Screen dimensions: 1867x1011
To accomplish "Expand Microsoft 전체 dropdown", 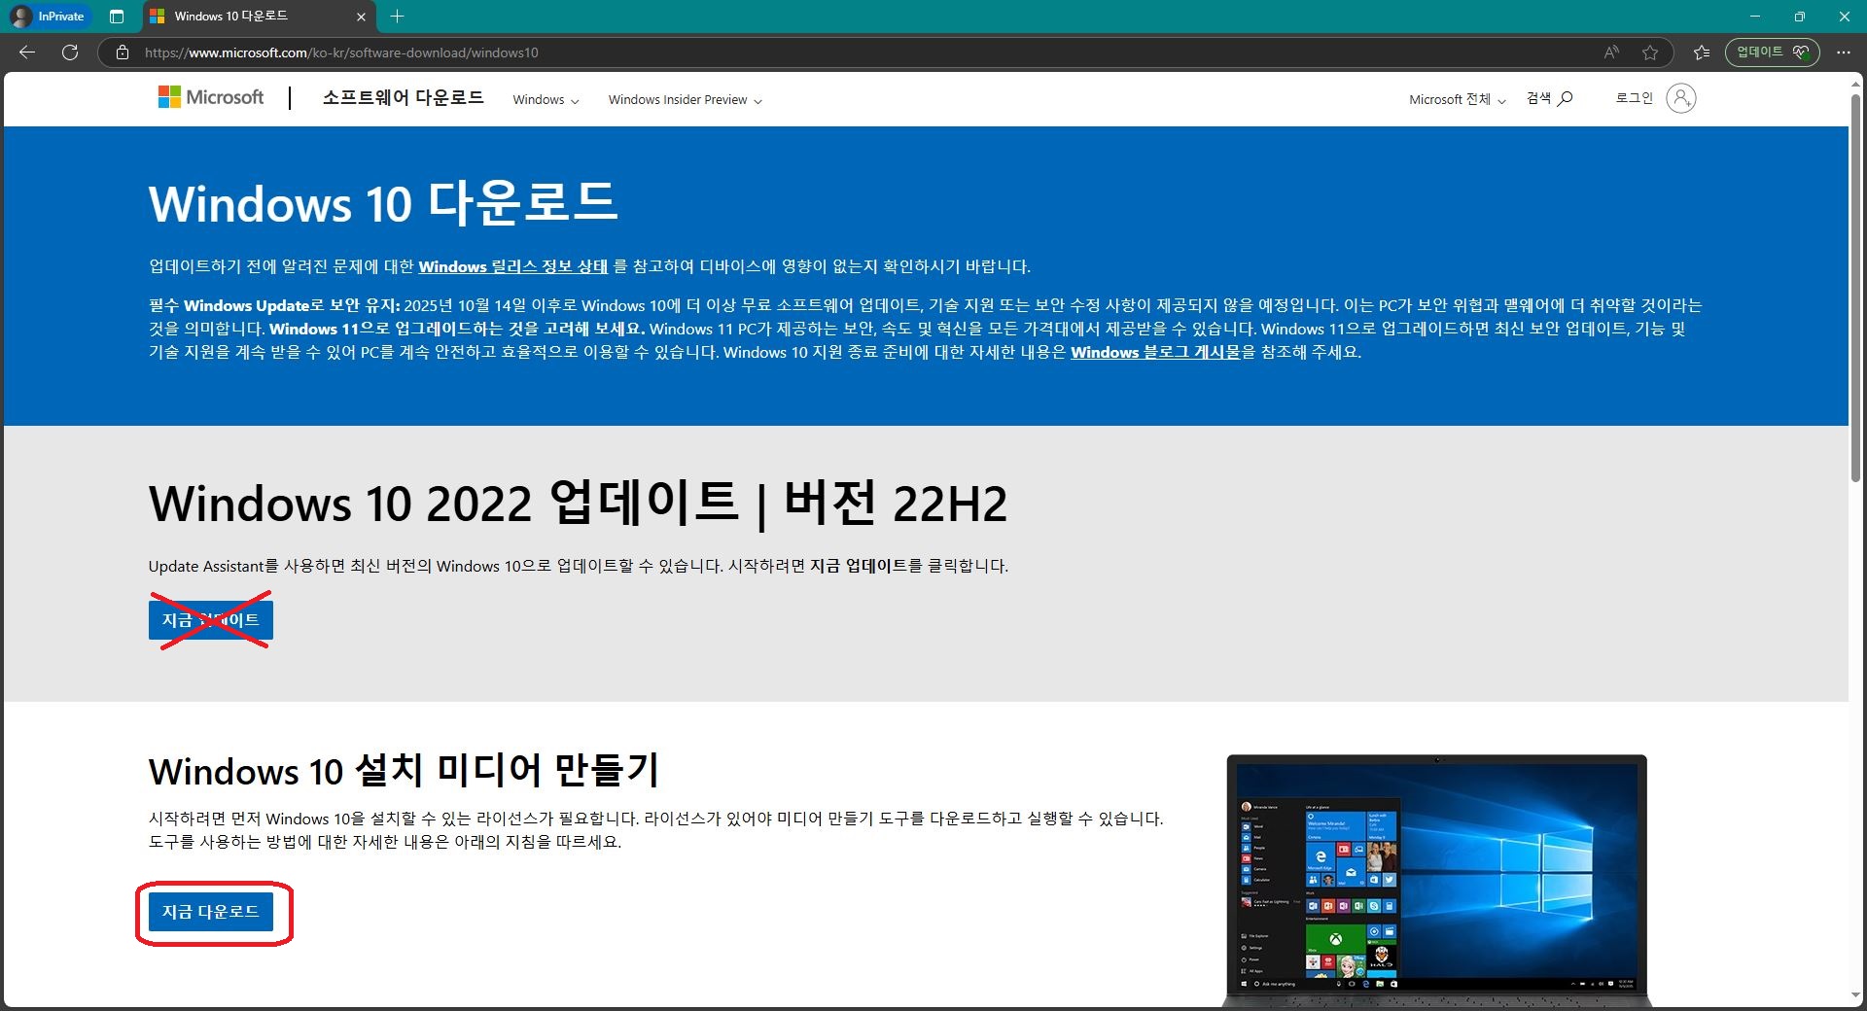I will tap(1457, 99).
